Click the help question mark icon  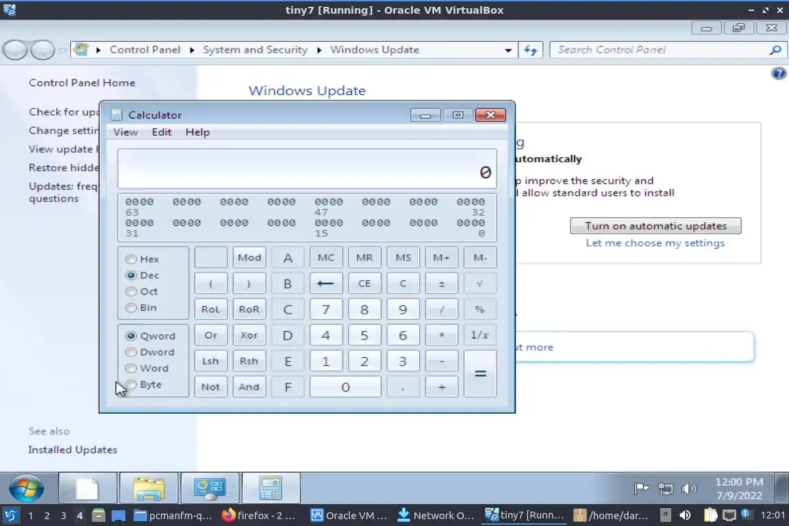779,74
